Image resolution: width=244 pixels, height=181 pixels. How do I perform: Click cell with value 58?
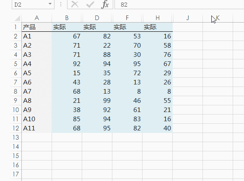[158, 46]
